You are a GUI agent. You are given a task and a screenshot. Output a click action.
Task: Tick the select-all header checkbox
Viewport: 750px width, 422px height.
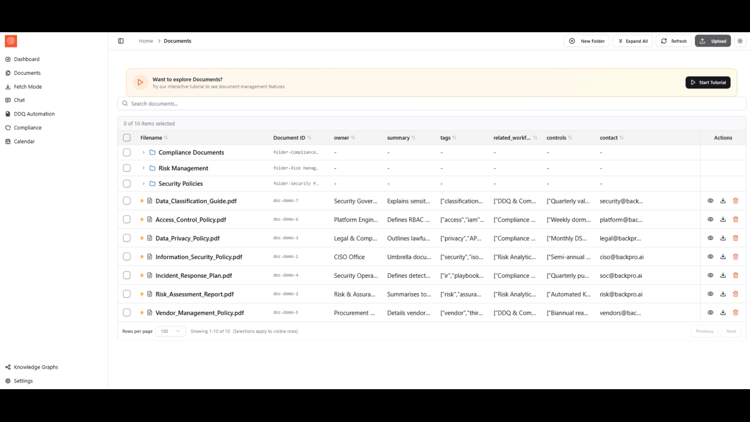127,138
